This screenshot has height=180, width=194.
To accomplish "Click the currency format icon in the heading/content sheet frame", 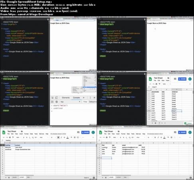I will 24,137.
